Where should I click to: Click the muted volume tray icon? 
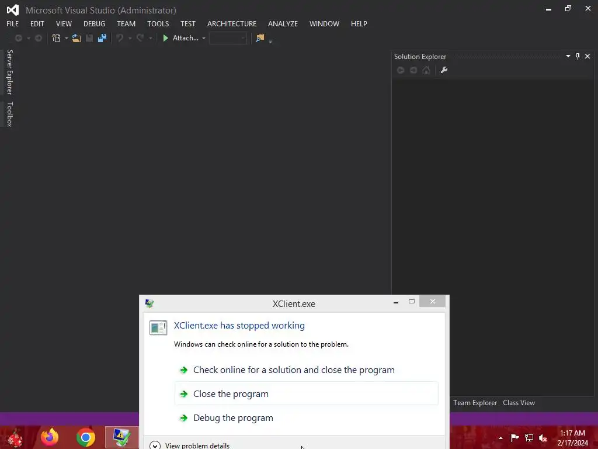(543, 438)
